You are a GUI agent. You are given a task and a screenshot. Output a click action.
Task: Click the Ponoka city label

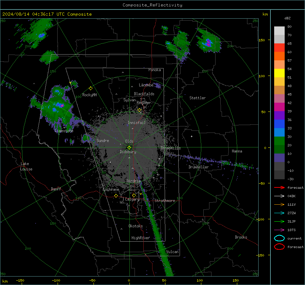point(155,70)
